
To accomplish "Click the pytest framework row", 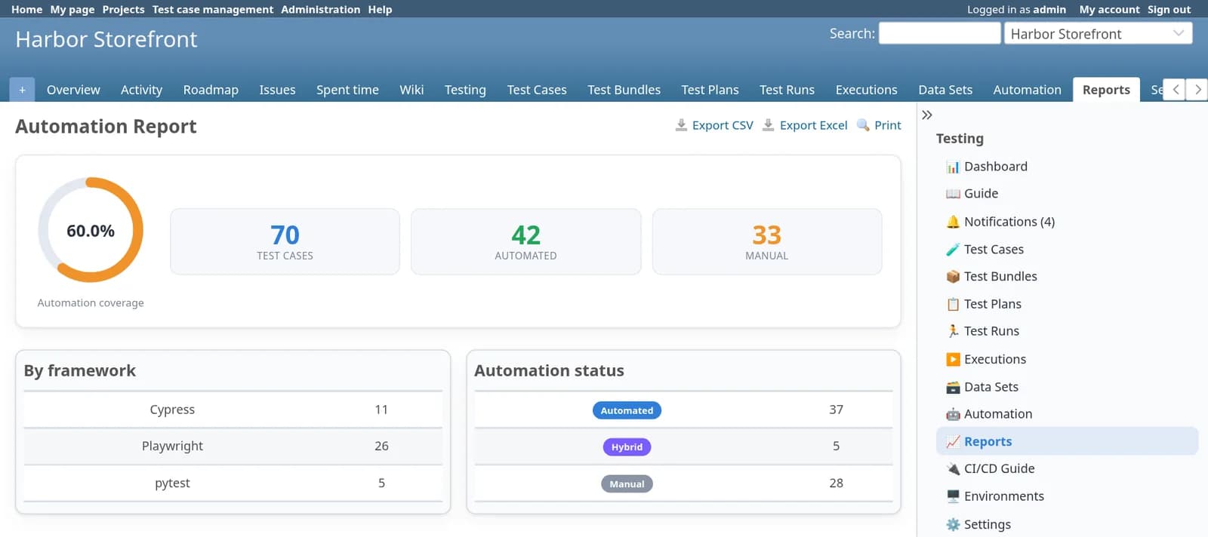I will tap(233, 483).
